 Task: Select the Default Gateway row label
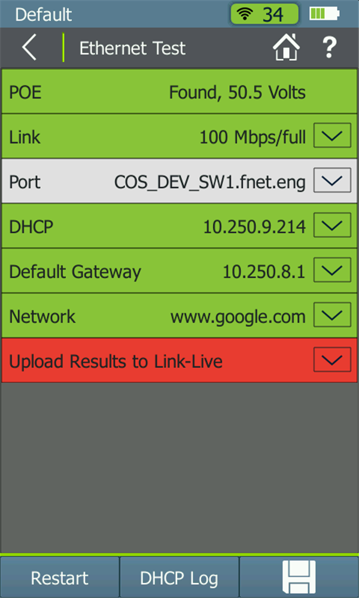[x=75, y=271]
